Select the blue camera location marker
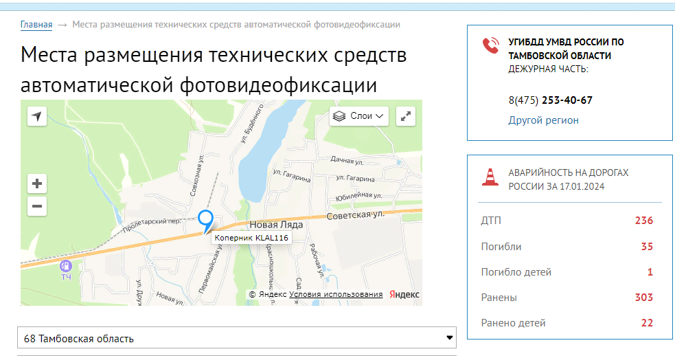Screen dimensions: 675x356 (x=205, y=220)
